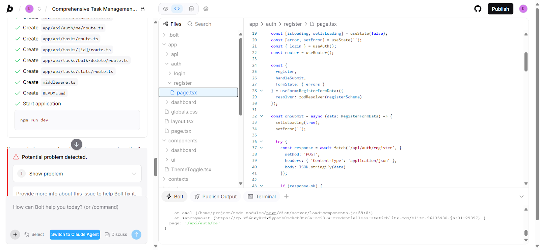Open user avatar in top right
Image resolution: width=540 pixels, height=250 pixels.
coord(523,9)
